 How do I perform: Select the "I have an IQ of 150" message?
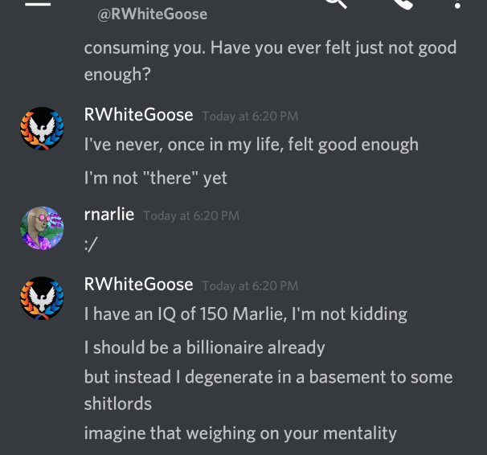tap(246, 314)
